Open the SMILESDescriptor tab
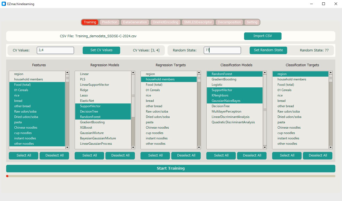The width and height of the screenshot is (342, 201). [198, 22]
